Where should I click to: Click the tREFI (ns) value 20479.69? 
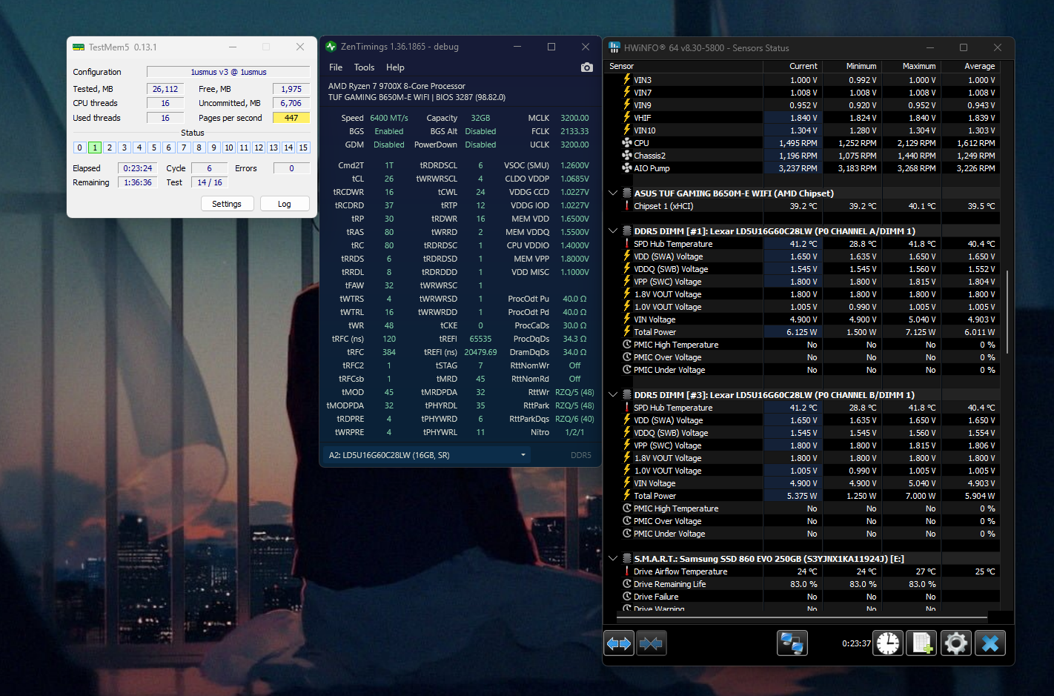481,352
